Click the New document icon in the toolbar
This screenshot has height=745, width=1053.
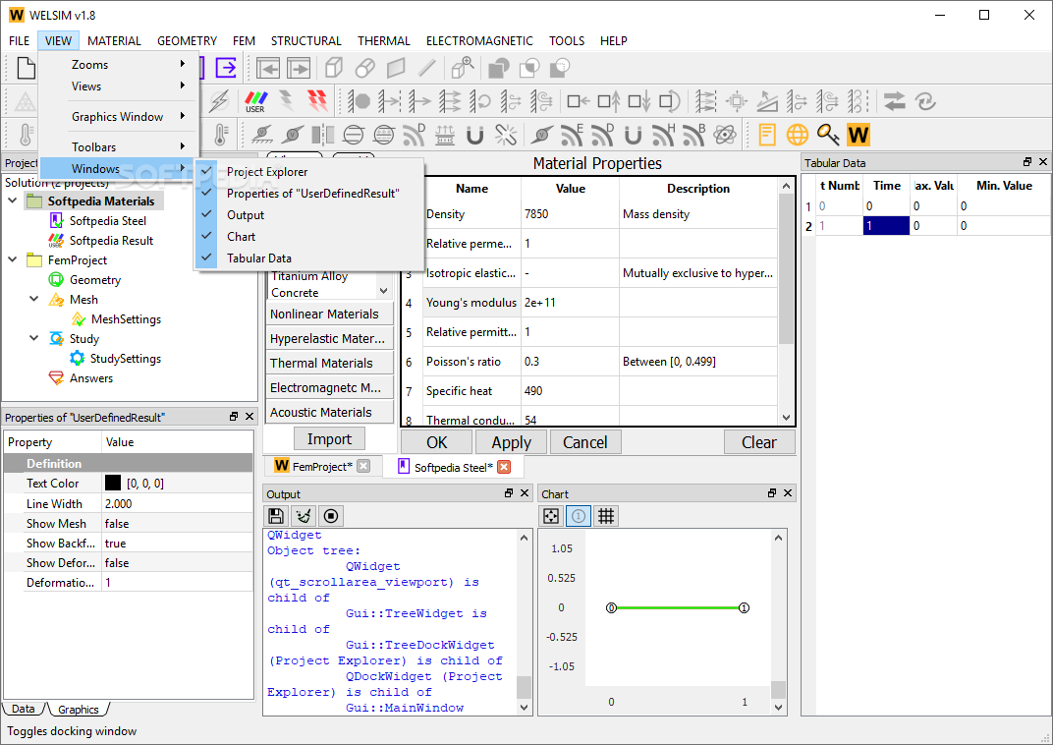tap(26, 68)
